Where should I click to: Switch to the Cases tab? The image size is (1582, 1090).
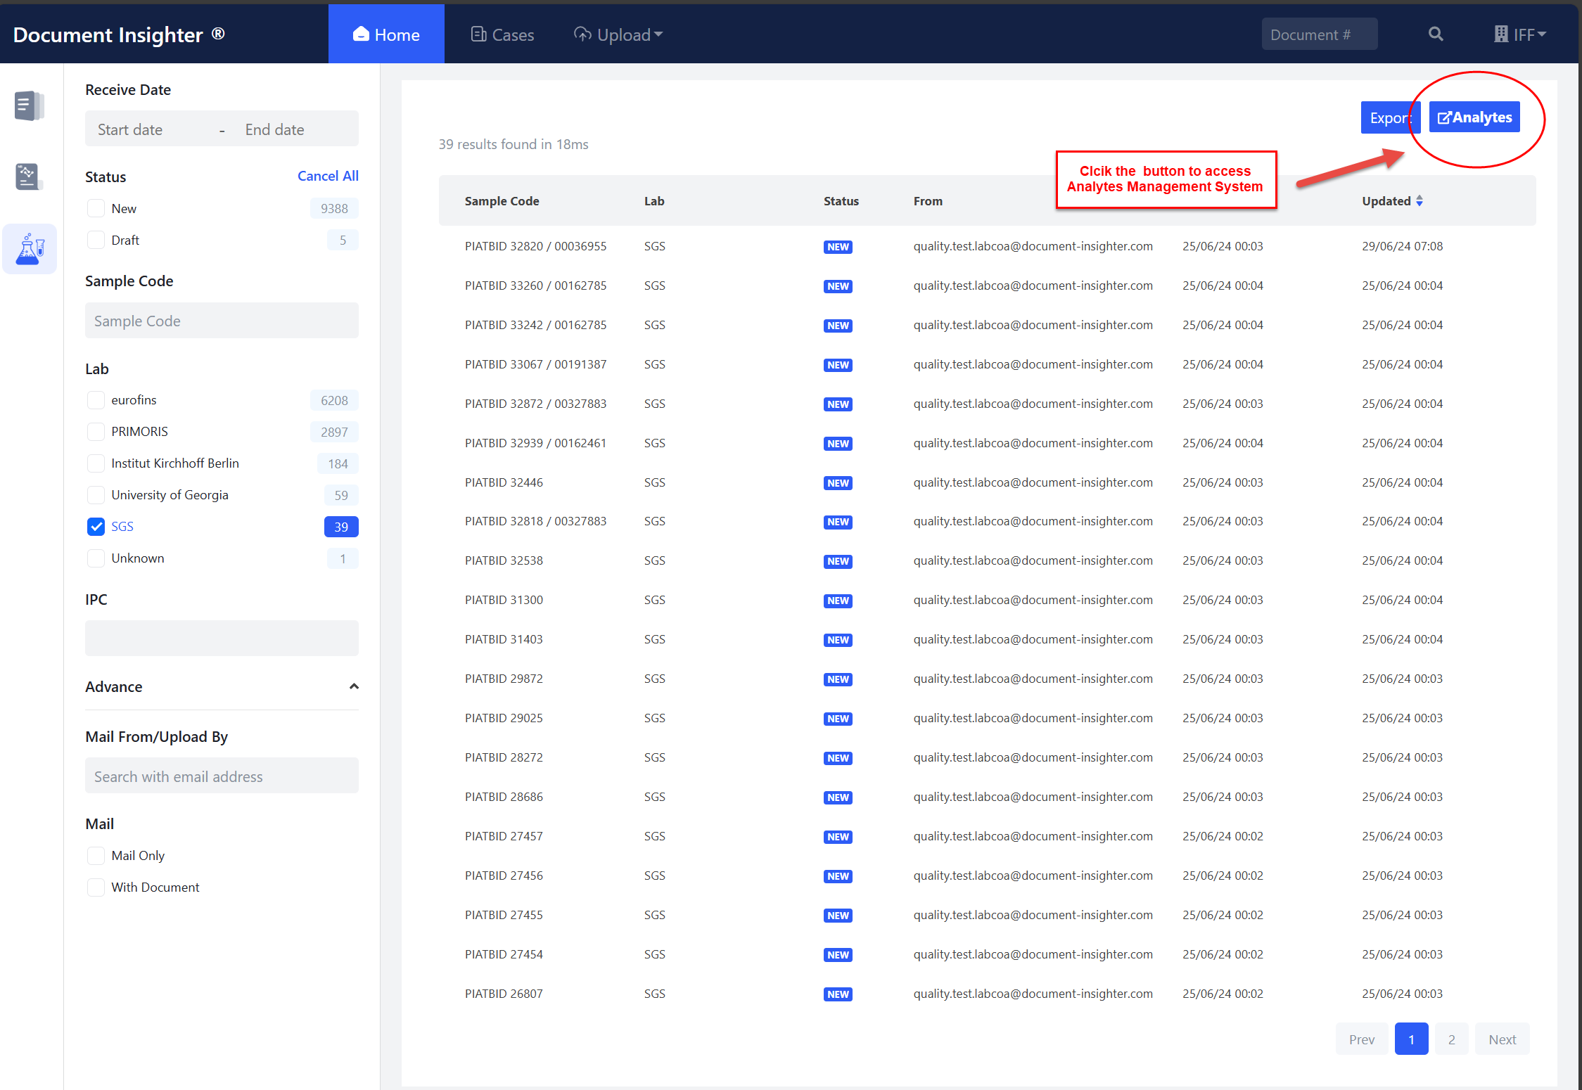click(502, 34)
